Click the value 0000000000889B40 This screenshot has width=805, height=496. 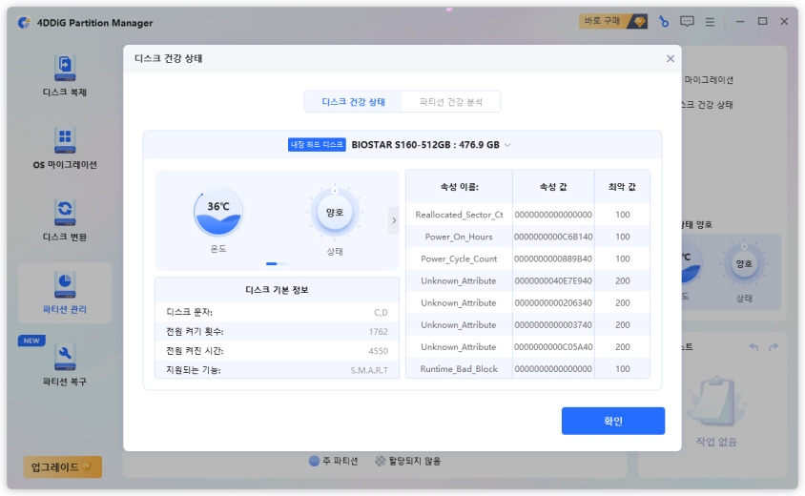click(x=553, y=258)
